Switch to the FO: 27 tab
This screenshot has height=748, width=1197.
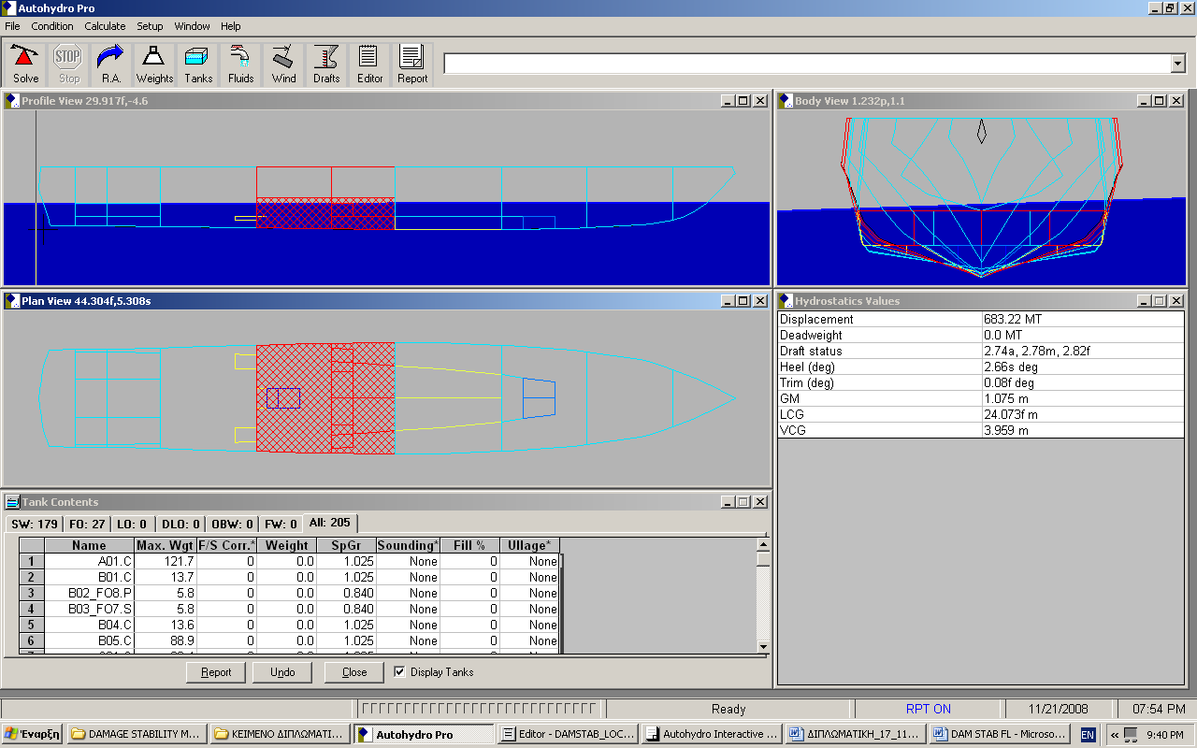coord(88,525)
